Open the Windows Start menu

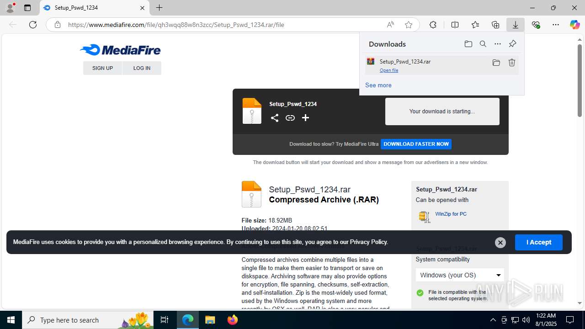11,320
